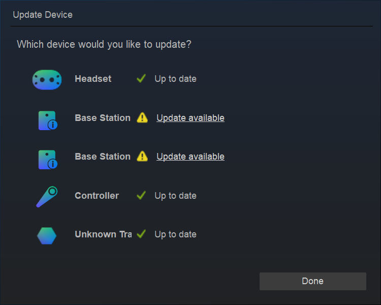Click the first Base Station device icon
This screenshot has height=305, width=381.
47,120
